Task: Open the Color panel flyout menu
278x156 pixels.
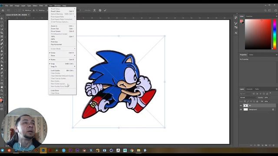Action: pos(276,16)
